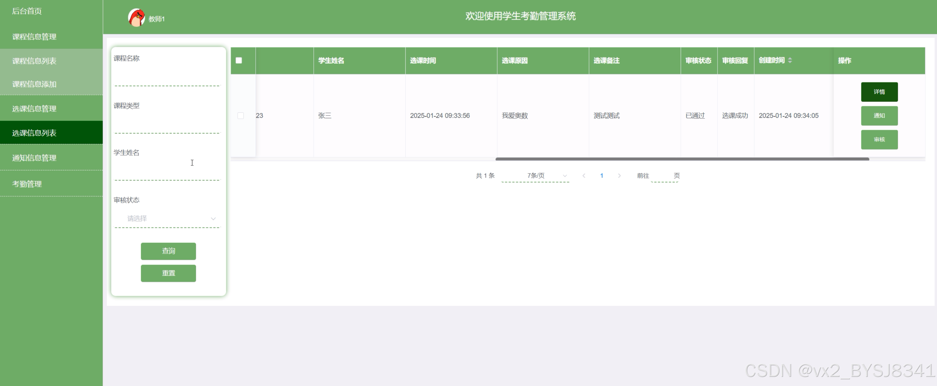Open 课程信息列表 in the sidebar
The height and width of the screenshot is (386, 937).
34,61
